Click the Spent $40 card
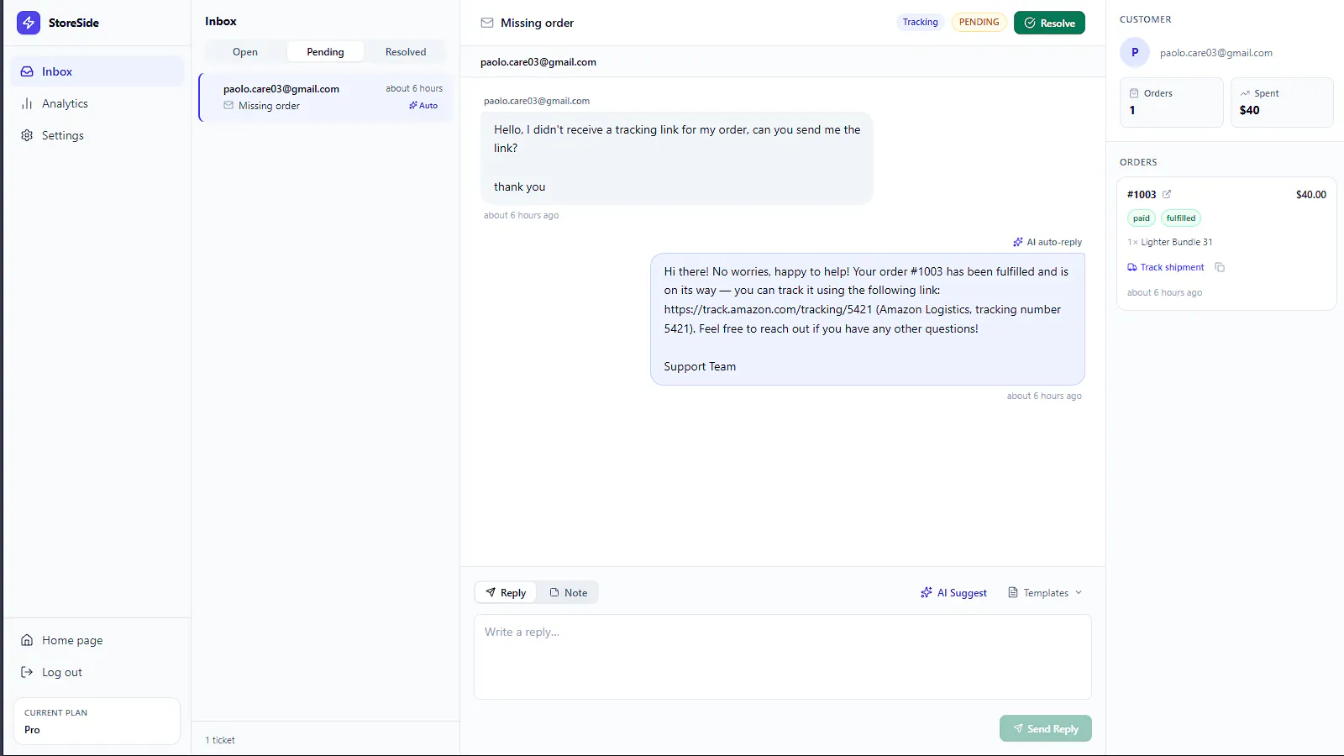The width and height of the screenshot is (1344, 756). tap(1282, 102)
